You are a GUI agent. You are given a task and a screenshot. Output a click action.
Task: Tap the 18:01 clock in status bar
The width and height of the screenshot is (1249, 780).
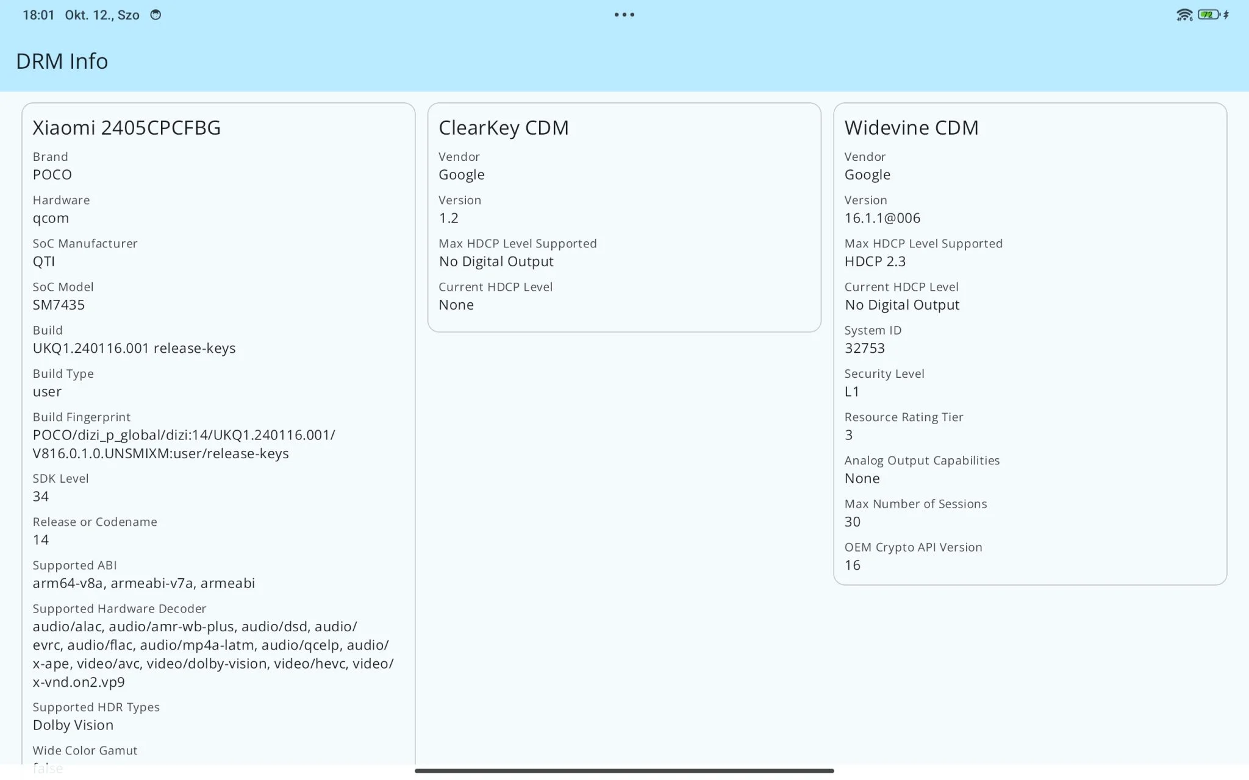(x=38, y=15)
